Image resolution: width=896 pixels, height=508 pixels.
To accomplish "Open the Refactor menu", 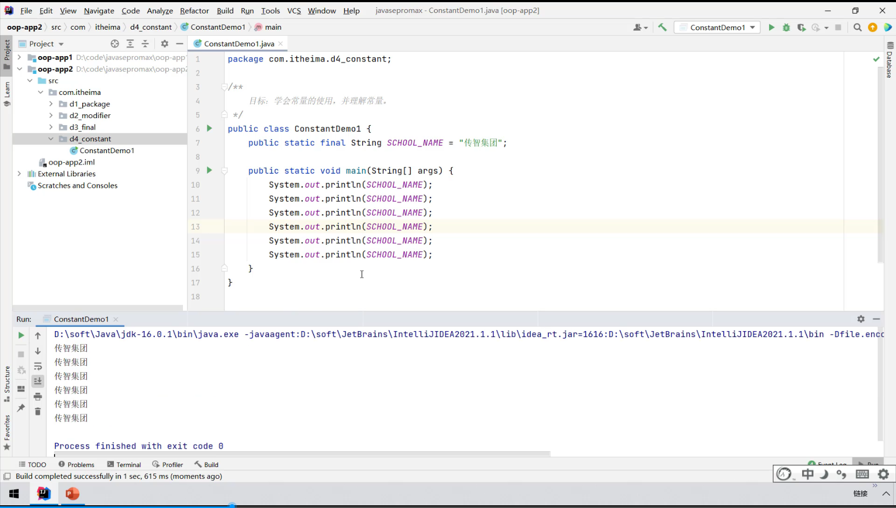I will point(194,11).
